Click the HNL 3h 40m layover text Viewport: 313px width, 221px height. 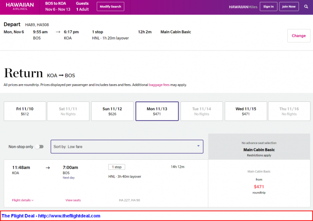tap(125, 177)
